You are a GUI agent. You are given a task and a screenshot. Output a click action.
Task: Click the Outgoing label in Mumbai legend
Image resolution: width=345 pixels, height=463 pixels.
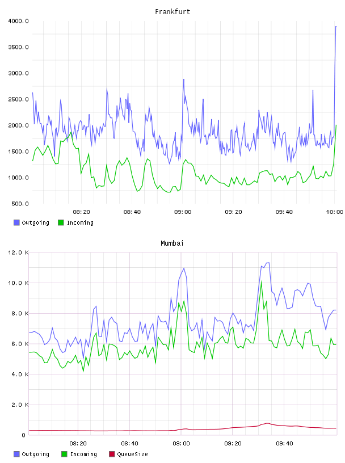click(35, 454)
